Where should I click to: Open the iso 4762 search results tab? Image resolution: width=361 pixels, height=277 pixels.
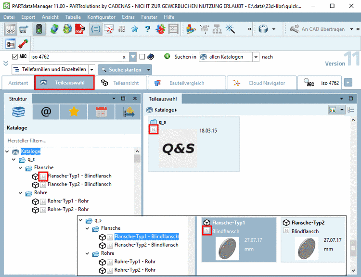click(320, 83)
